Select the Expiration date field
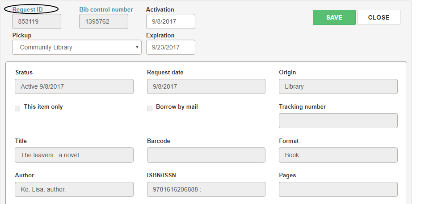The image size is (425, 204). point(170,47)
